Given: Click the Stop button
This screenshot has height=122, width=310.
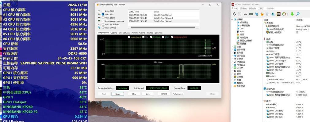Looking at the screenshot, I should (x=117, y=94).
